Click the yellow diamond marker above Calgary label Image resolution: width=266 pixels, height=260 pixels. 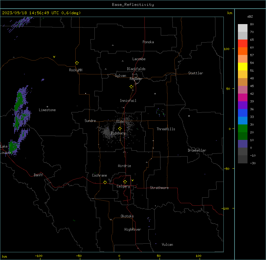click(125, 182)
